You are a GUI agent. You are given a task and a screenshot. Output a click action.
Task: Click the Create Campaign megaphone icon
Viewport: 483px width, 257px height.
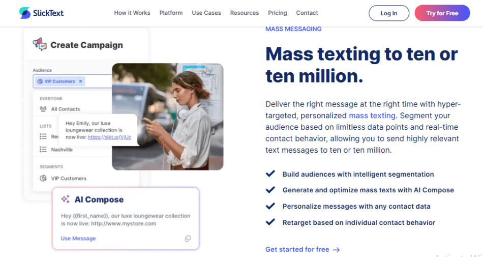(x=40, y=45)
